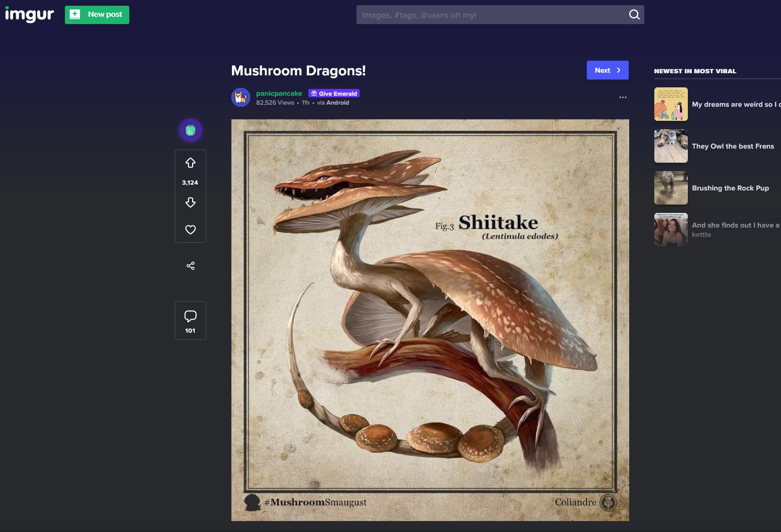This screenshot has height=532, width=781.
Task: Click the chevron arrow on Next button
Action: (x=619, y=70)
